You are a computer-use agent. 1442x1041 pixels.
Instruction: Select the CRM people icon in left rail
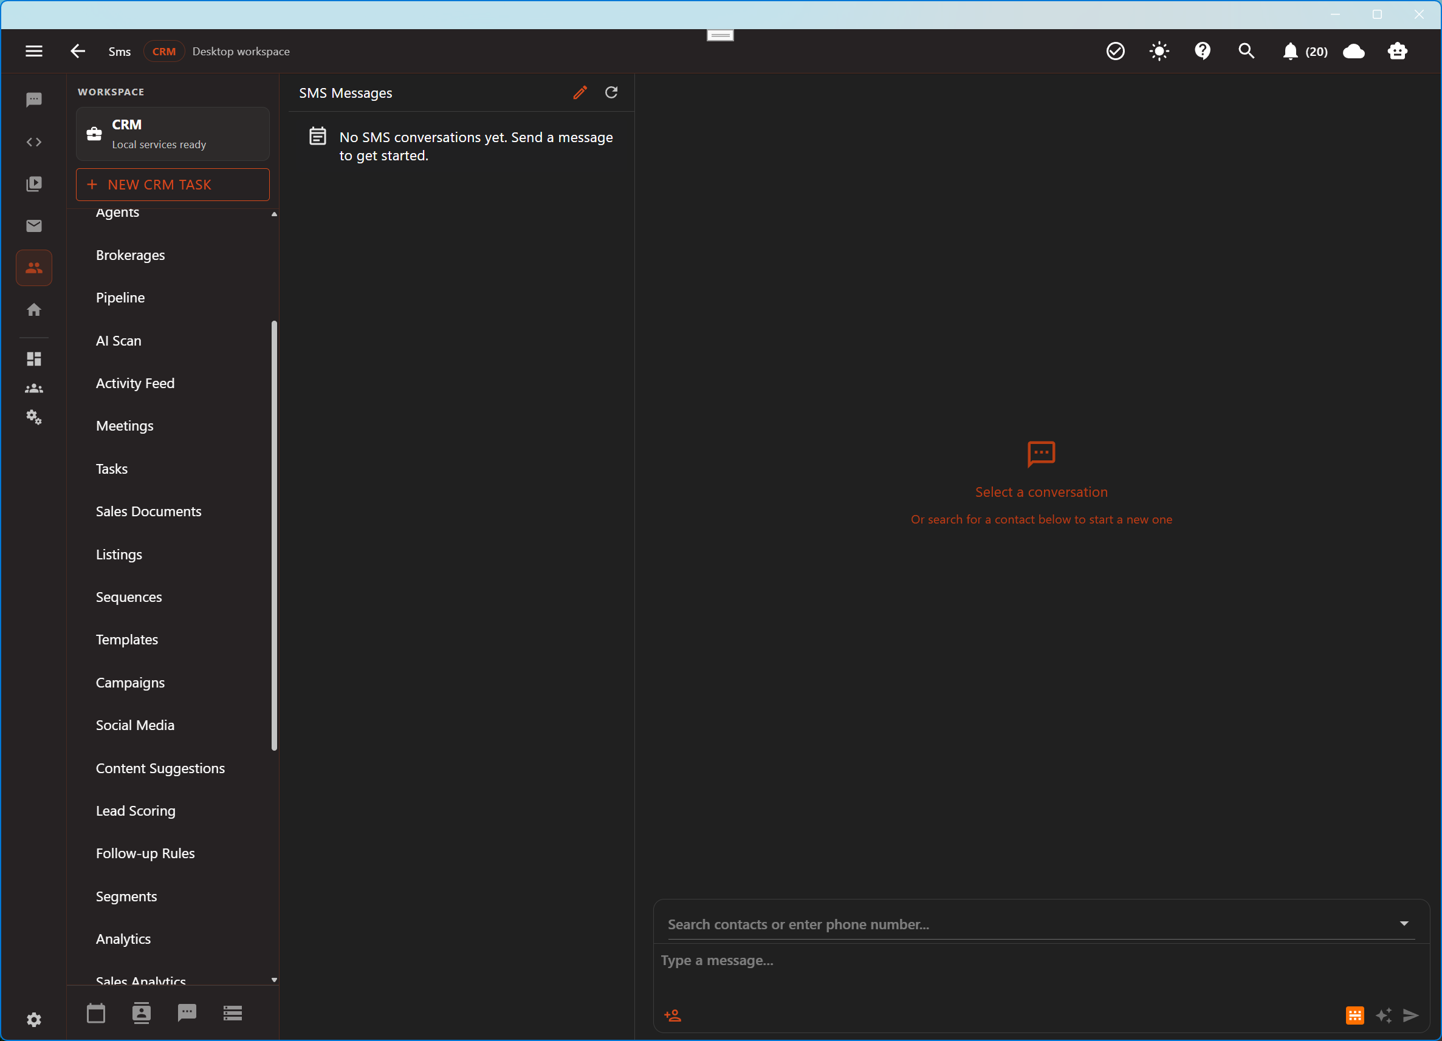33,268
